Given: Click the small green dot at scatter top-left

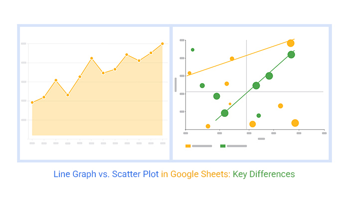Looking at the screenshot, I should tap(192, 50).
